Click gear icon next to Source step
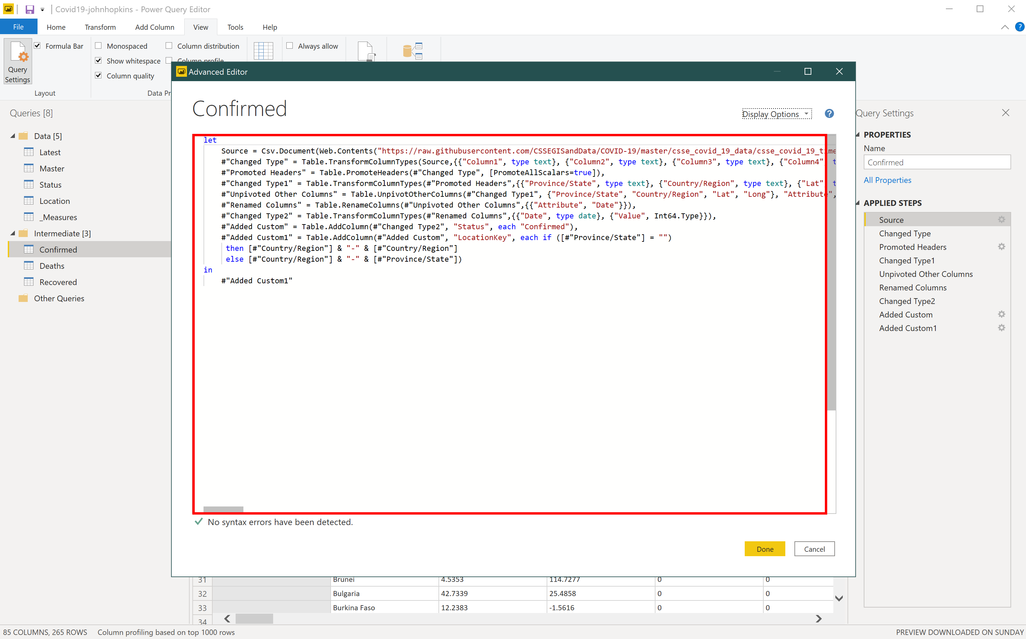 1001,219
